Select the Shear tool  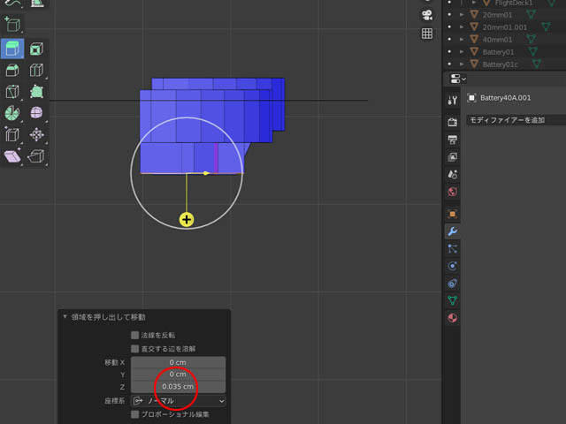(x=12, y=156)
